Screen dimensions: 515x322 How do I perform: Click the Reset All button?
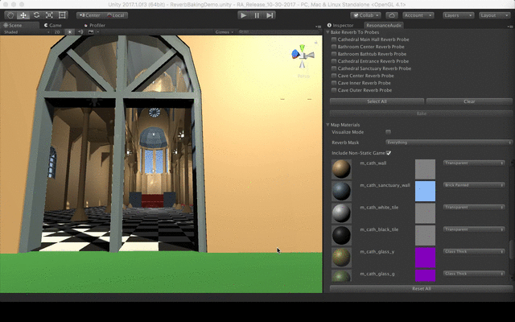(421, 288)
